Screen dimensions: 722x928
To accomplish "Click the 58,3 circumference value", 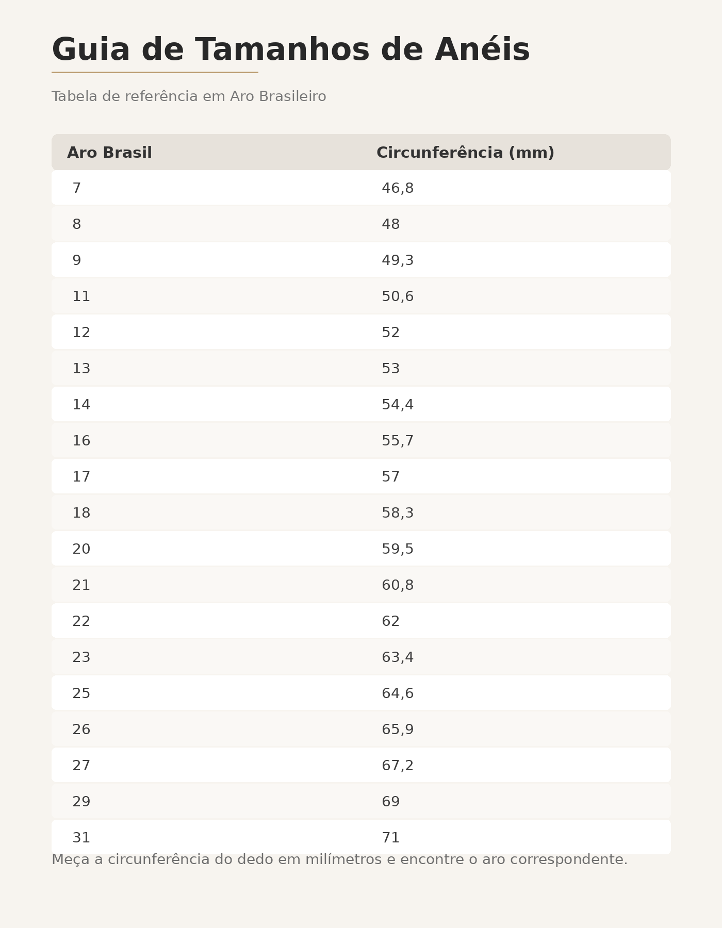I will pos(398,513).
